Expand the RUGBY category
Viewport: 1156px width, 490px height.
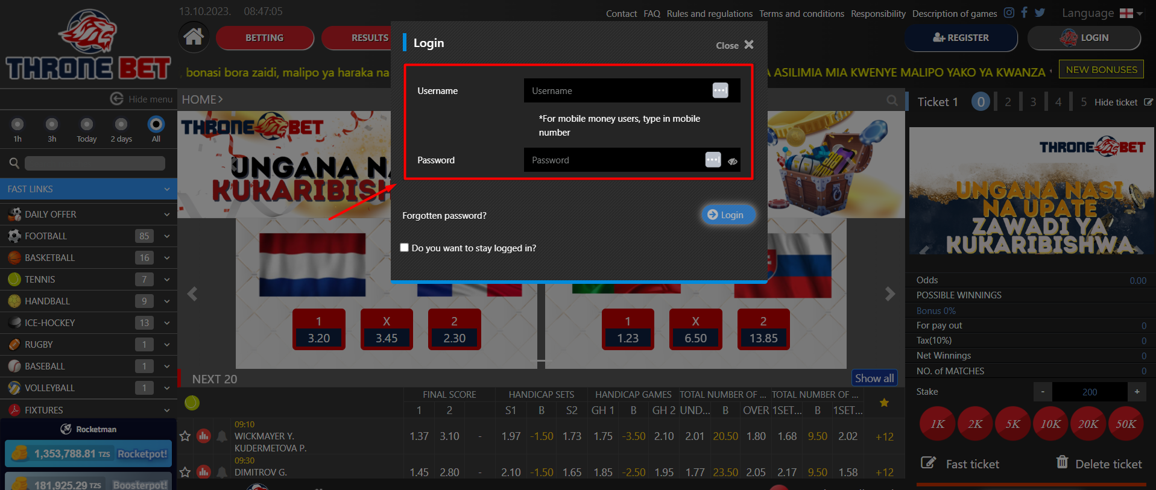[x=88, y=344]
